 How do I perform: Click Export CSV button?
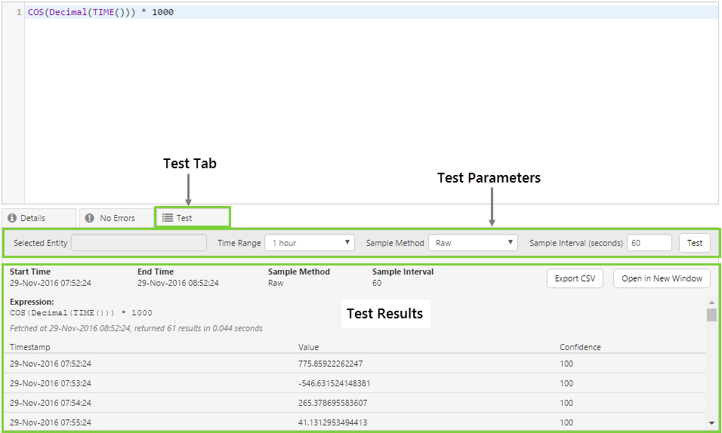(x=575, y=278)
